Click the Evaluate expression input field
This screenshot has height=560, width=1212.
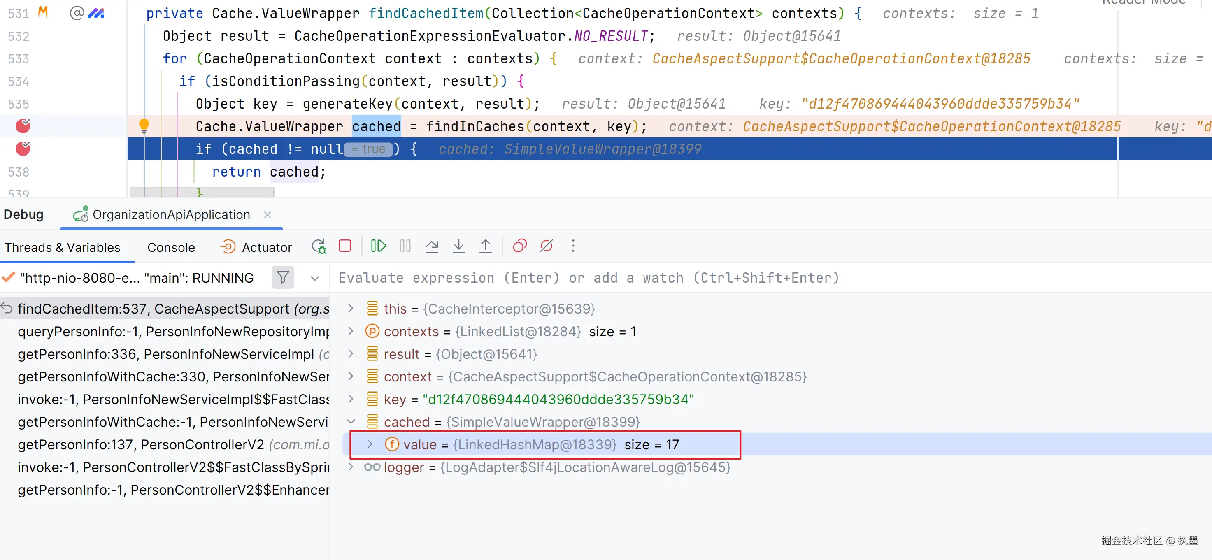point(588,278)
